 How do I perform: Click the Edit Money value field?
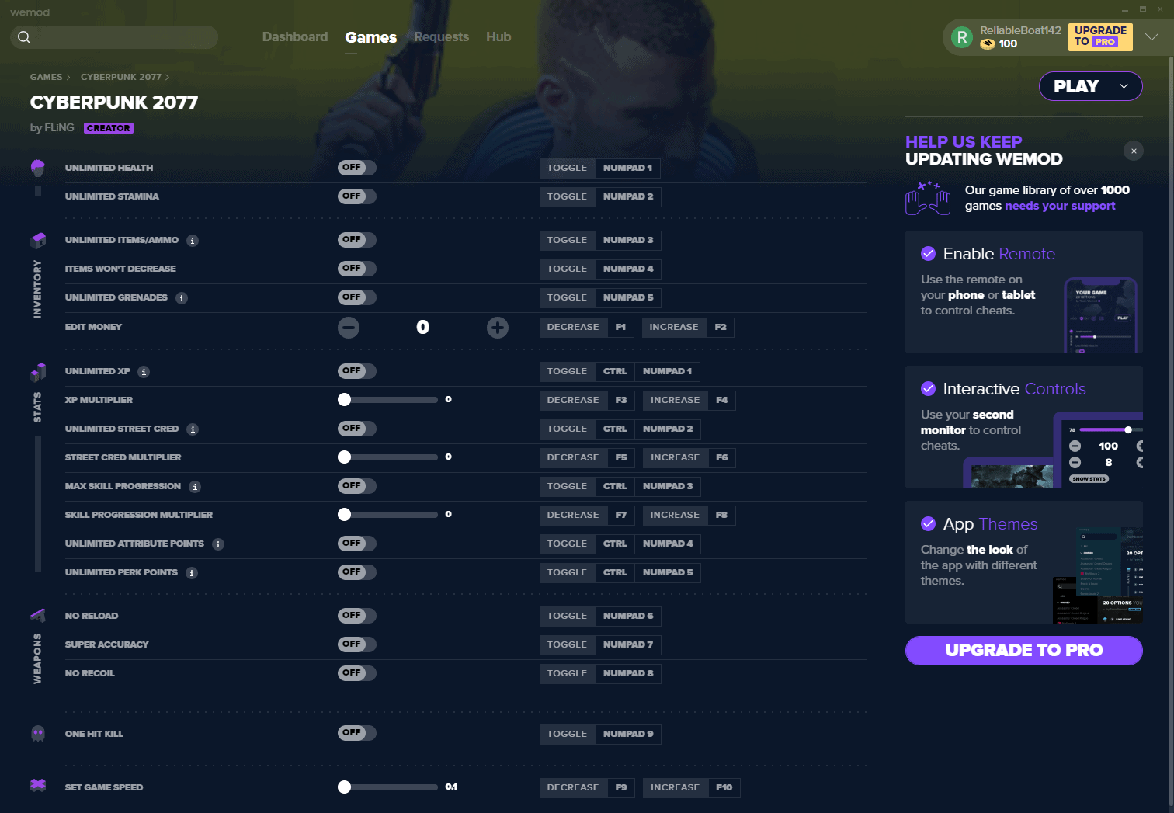pos(423,328)
